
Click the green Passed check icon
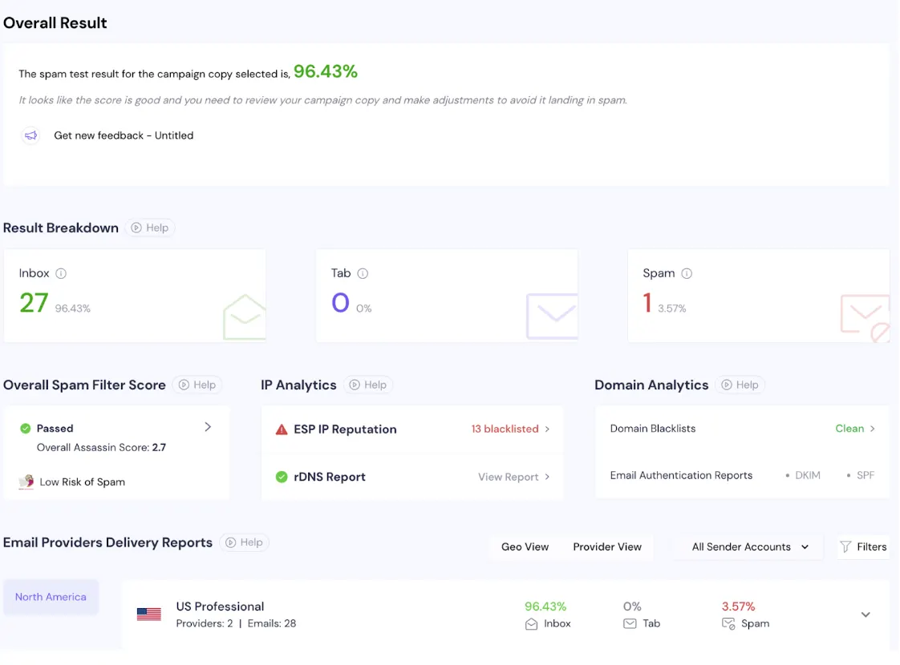coord(25,428)
